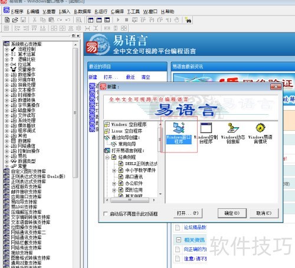Click the run (play) toolbar icon

(118, 20)
